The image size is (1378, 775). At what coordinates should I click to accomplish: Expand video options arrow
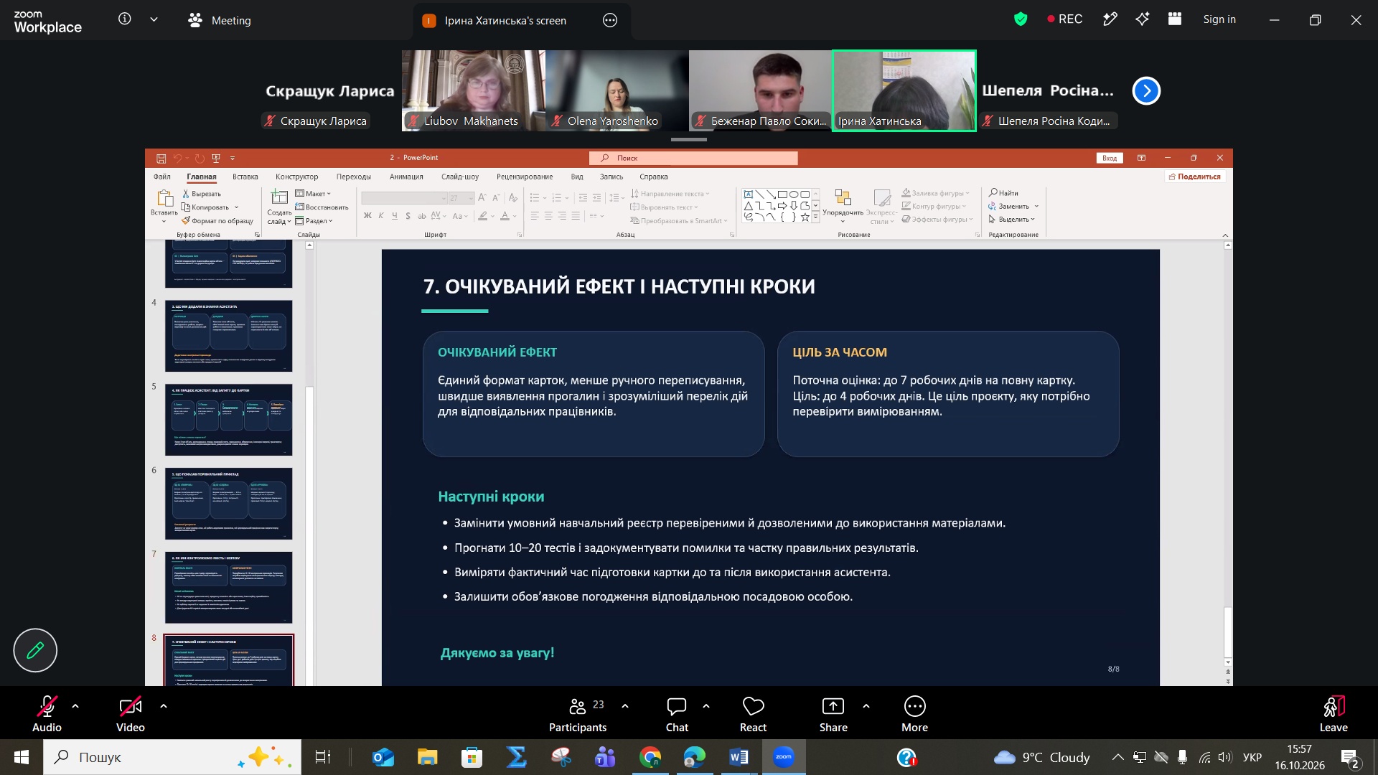click(x=164, y=706)
